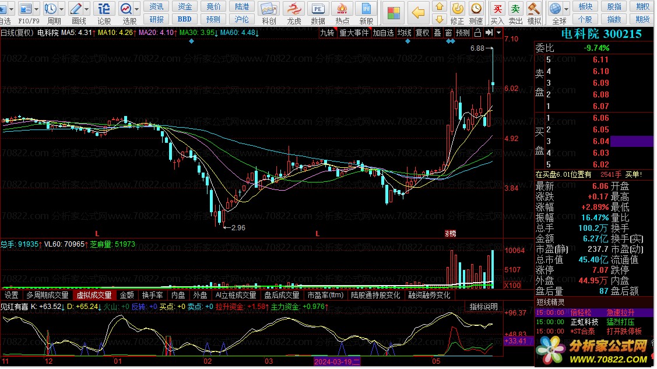Screen dimensions: 657x369
Task: Open the 选股 stock screener icon
Action: point(126,8)
